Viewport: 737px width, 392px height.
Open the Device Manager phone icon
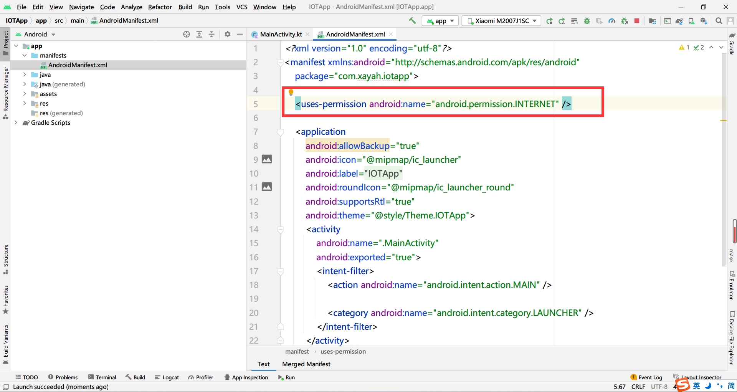[691, 21]
